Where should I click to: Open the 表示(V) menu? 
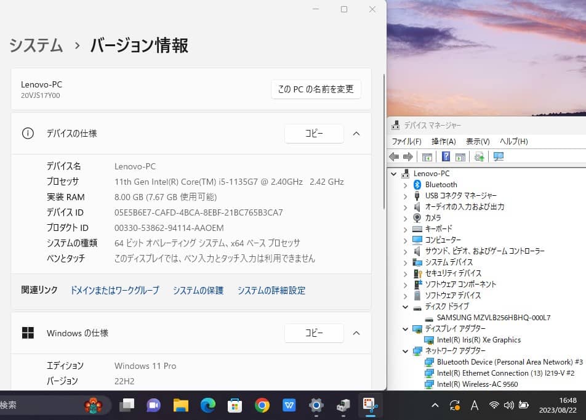[x=478, y=142]
